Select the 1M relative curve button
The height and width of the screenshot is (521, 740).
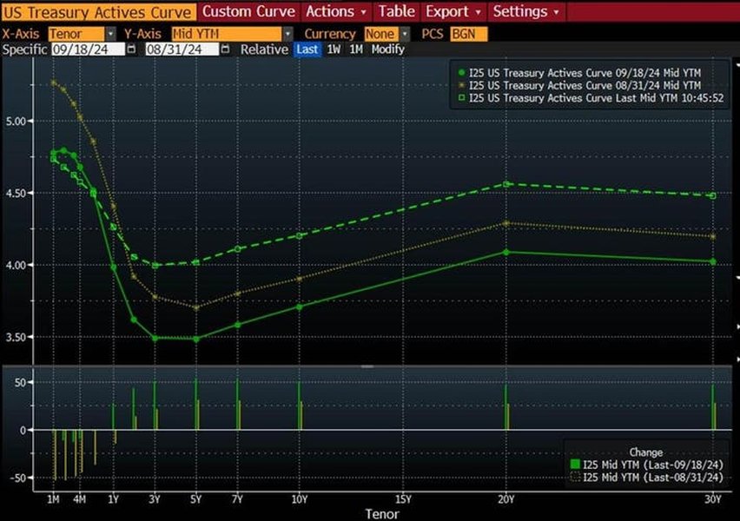pos(356,49)
